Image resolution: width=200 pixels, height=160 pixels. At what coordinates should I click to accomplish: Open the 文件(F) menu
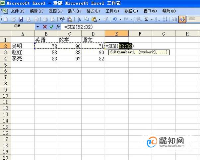pos(18,11)
